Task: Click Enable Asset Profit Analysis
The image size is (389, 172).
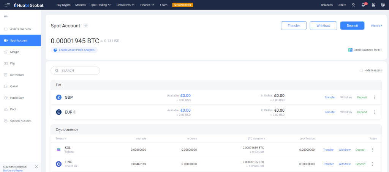Action: [x=74, y=50]
